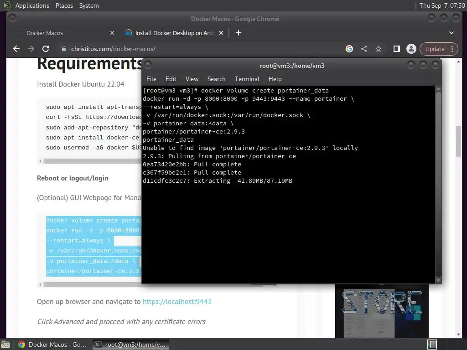Click terminal title root@vm3:/home/vm3
Screen dimensions: 467x350
(292, 66)
